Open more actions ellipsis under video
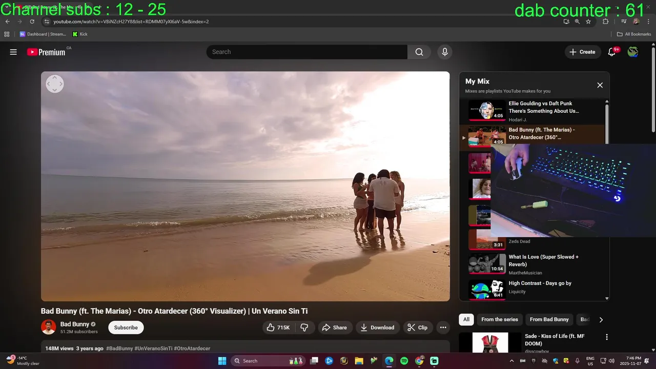 [x=443, y=327]
